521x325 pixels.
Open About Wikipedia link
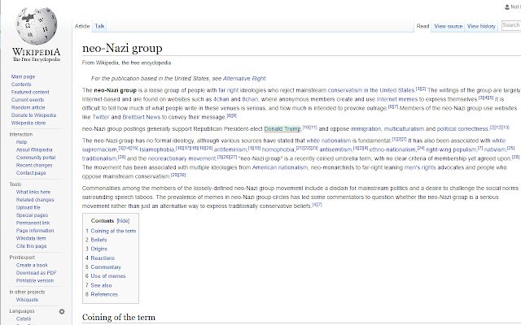click(34, 149)
